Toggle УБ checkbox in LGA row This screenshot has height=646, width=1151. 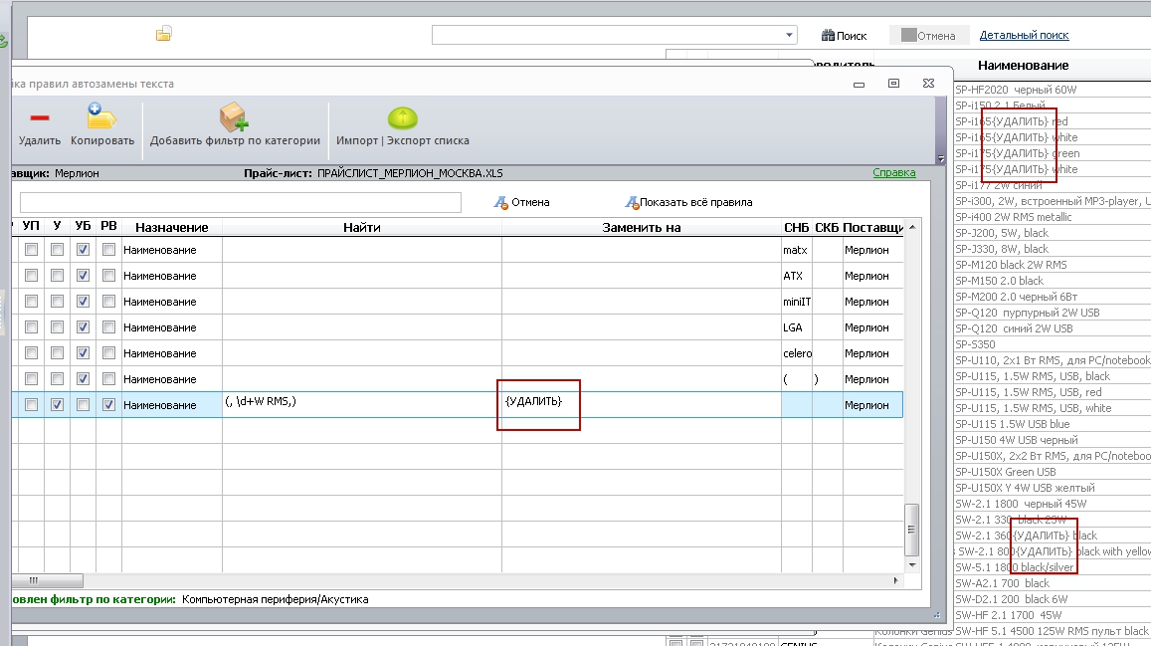(83, 326)
